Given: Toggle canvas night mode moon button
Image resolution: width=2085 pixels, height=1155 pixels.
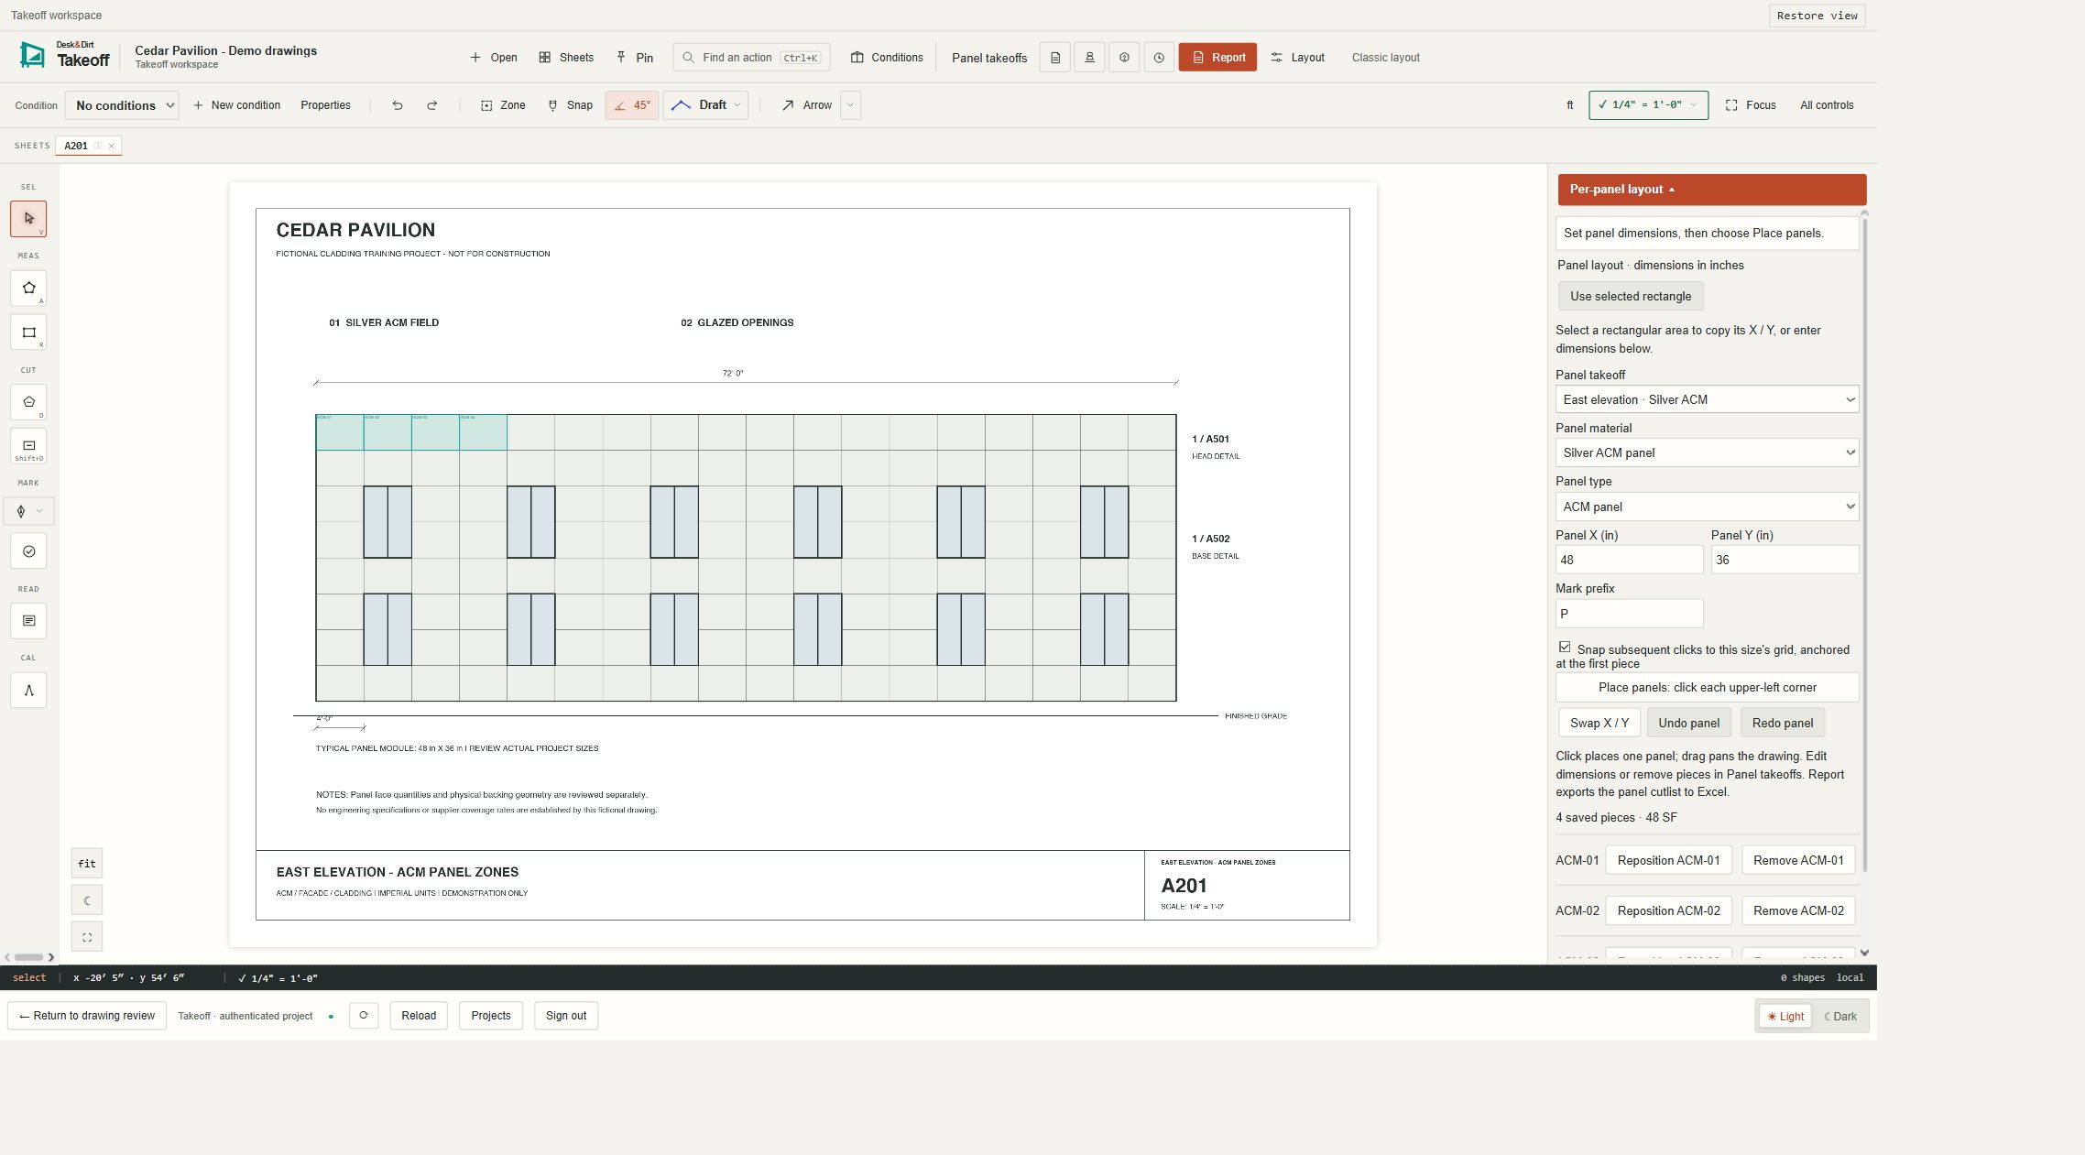Looking at the screenshot, I should tap(87, 900).
